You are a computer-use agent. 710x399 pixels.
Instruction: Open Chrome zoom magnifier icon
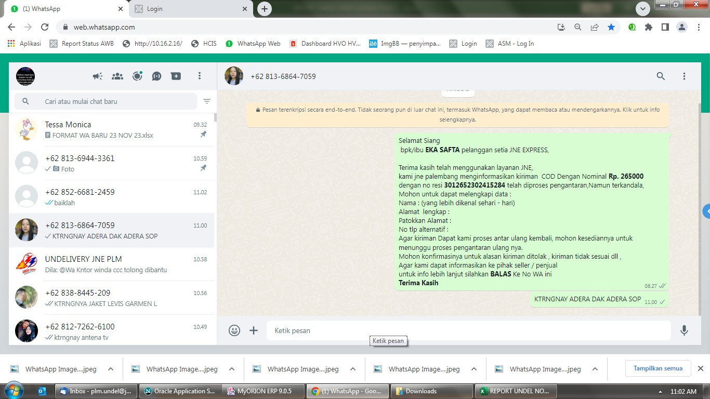(x=577, y=27)
